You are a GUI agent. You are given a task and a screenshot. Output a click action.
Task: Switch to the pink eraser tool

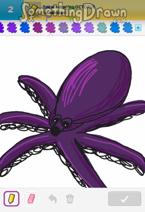tap(31, 199)
